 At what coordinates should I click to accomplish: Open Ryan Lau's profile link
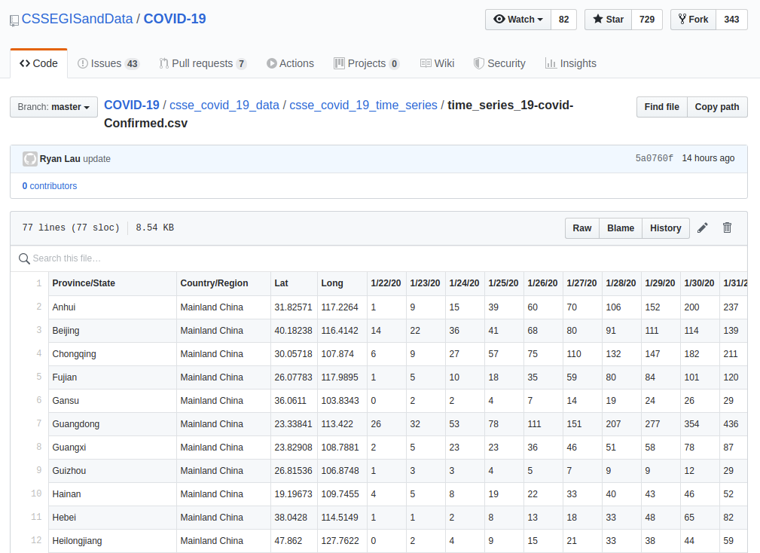click(60, 159)
